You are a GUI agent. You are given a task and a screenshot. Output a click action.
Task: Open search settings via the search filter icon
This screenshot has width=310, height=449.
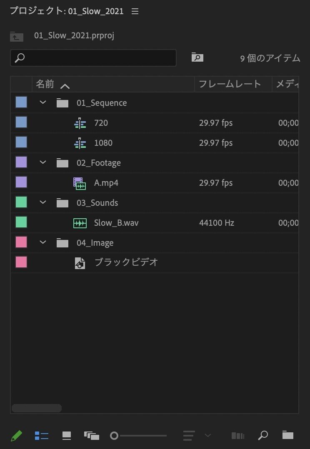point(197,57)
